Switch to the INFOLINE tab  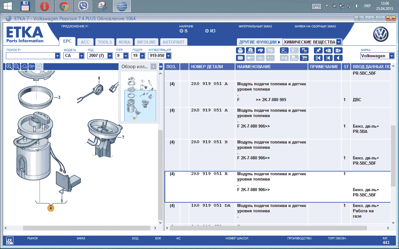[x=147, y=42]
